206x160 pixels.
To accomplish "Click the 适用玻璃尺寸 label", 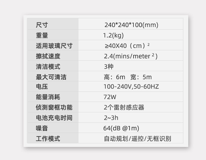I will (x=54, y=46).
